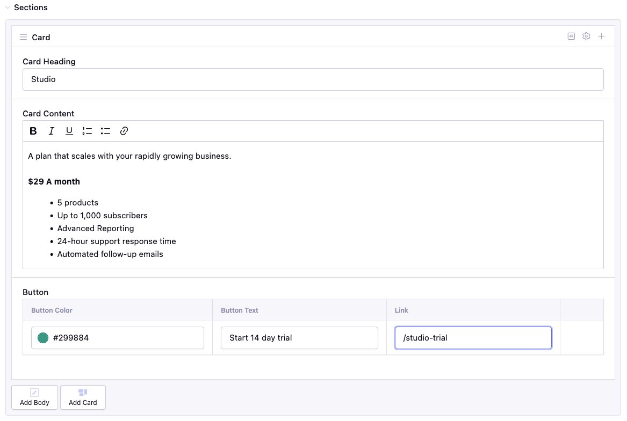Toggle bold formatting in Card Content

click(x=33, y=130)
